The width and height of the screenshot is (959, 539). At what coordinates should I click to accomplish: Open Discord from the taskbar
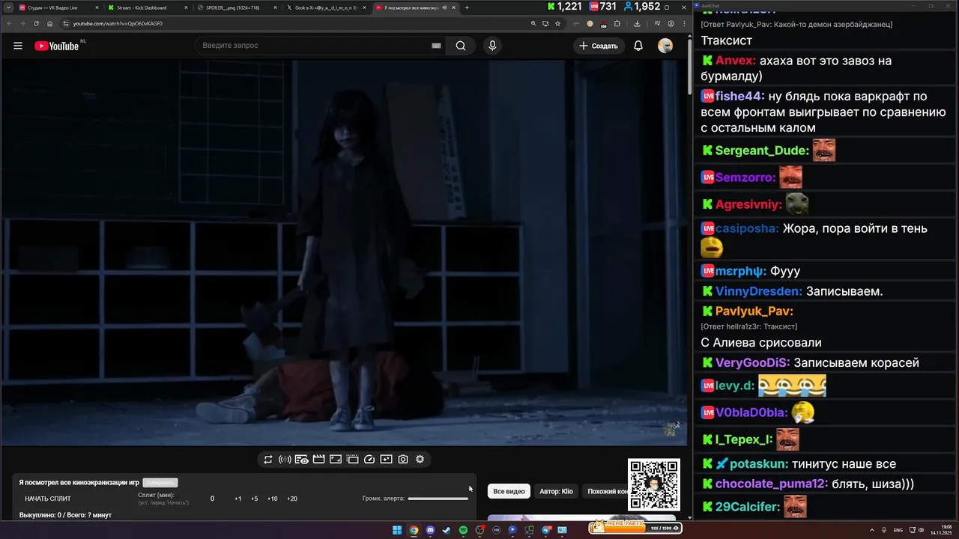pyautogui.click(x=430, y=530)
